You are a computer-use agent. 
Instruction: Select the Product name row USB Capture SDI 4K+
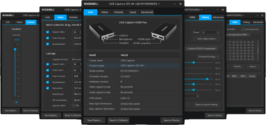(x=133, y=65)
